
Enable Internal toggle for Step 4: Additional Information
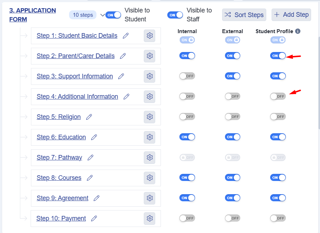pos(187,96)
